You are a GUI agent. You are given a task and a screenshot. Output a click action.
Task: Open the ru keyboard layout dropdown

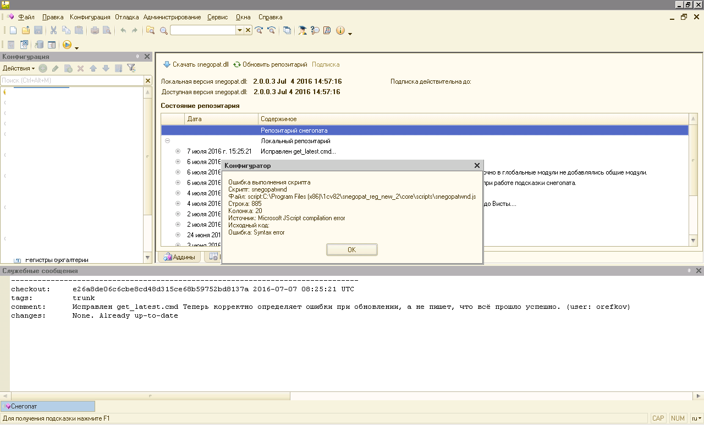[697, 418]
